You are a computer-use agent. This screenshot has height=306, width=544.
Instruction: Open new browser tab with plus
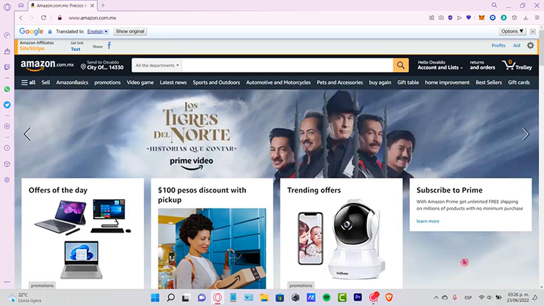103,5
